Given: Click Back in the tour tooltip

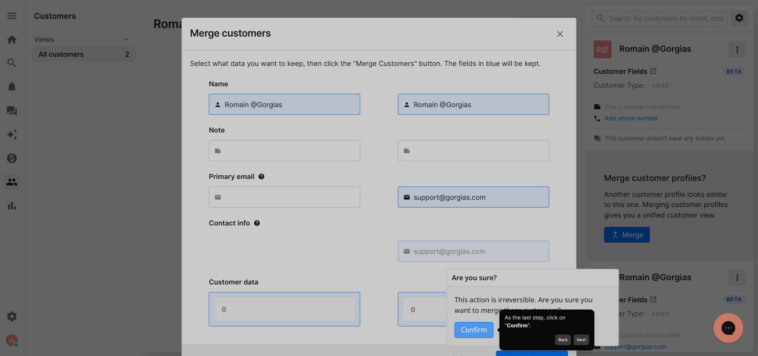Looking at the screenshot, I should (563, 340).
